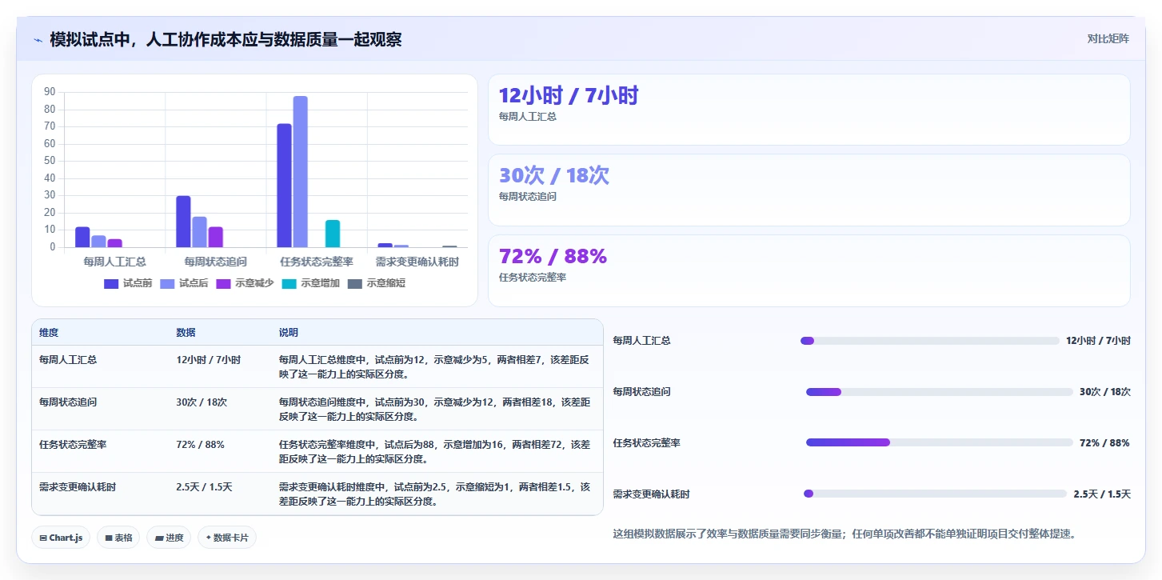
Task: Click the 说明 column header
Action: pos(289,333)
